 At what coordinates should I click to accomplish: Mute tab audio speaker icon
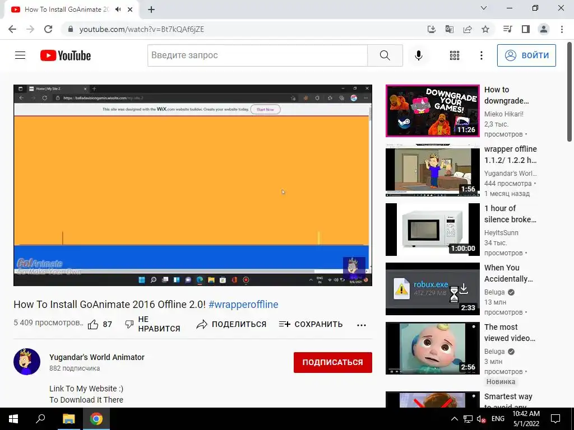tap(118, 10)
